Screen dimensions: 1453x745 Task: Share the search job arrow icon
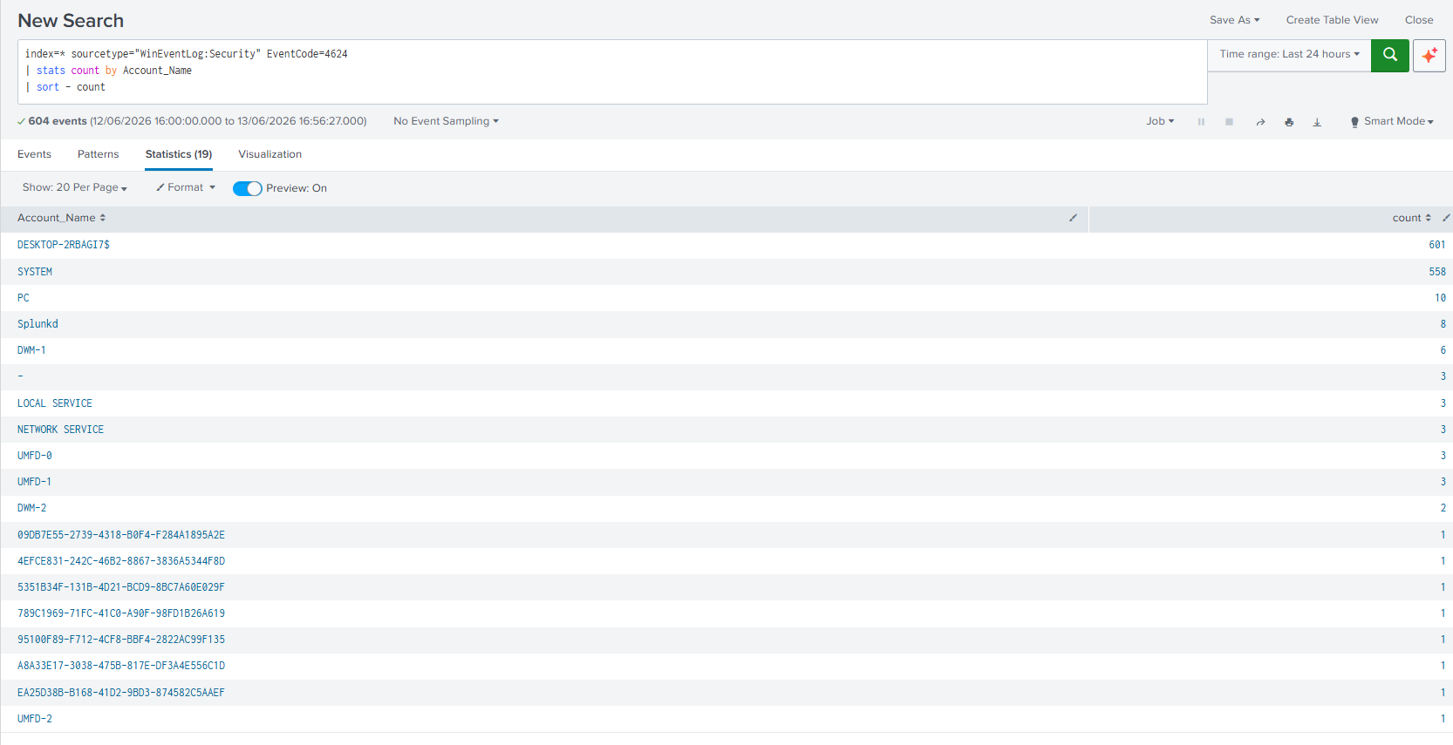[x=1260, y=122]
